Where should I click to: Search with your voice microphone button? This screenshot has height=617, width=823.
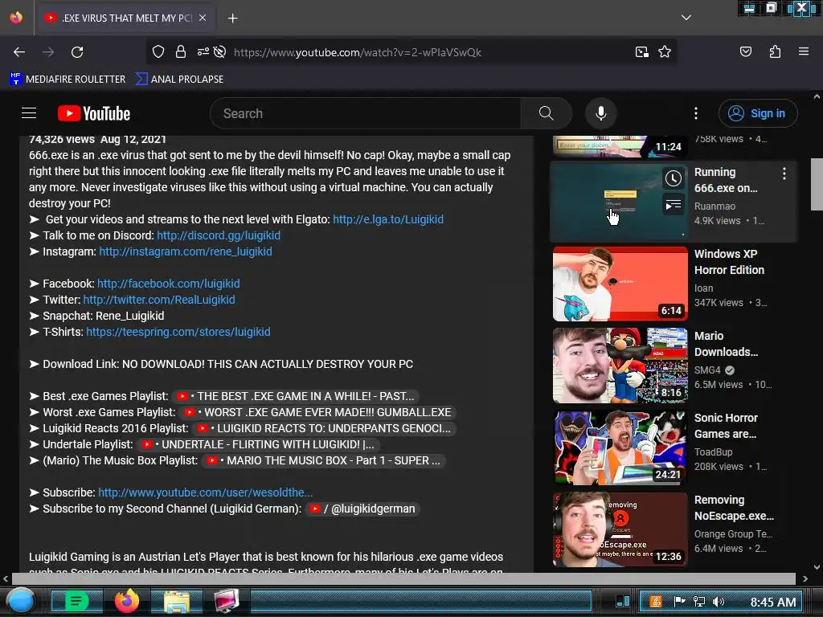tap(601, 113)
